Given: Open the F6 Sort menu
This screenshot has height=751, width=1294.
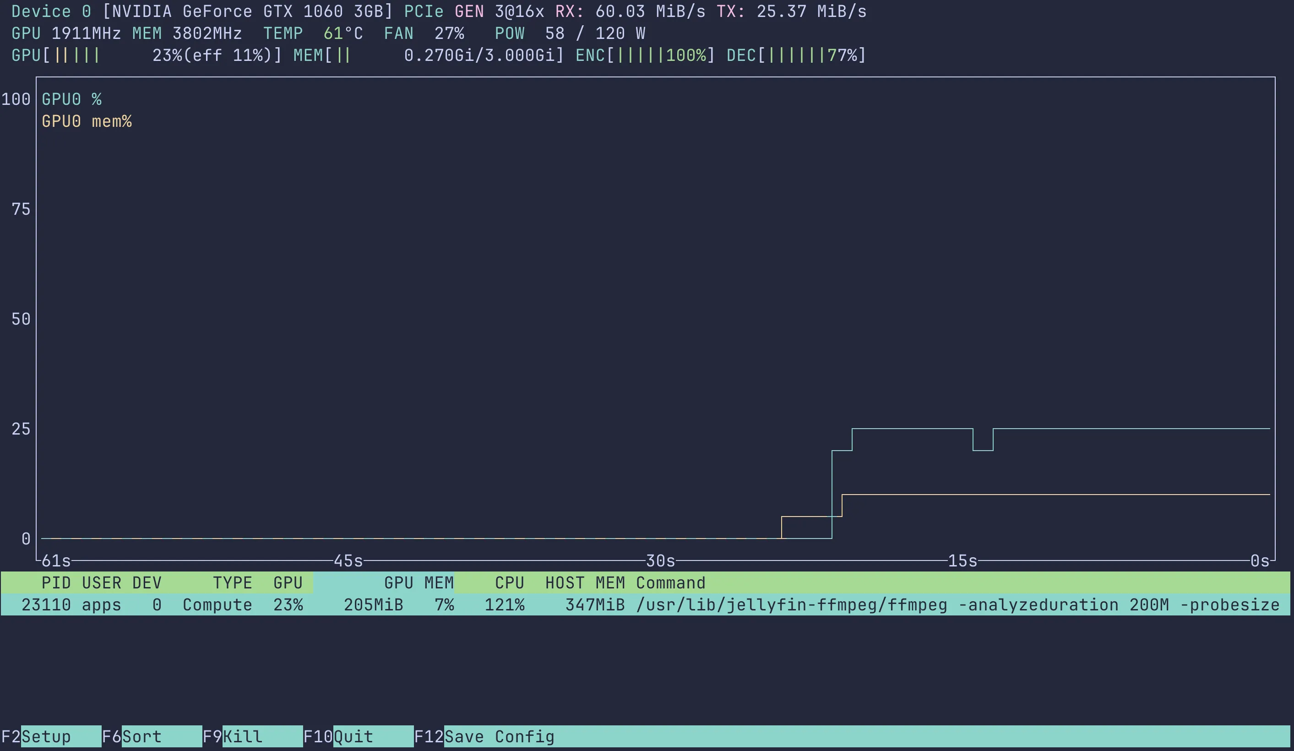Looking at the screenshot, I should click(152, 736).
